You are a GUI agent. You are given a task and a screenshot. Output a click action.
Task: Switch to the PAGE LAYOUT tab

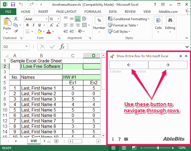(66, 12)
